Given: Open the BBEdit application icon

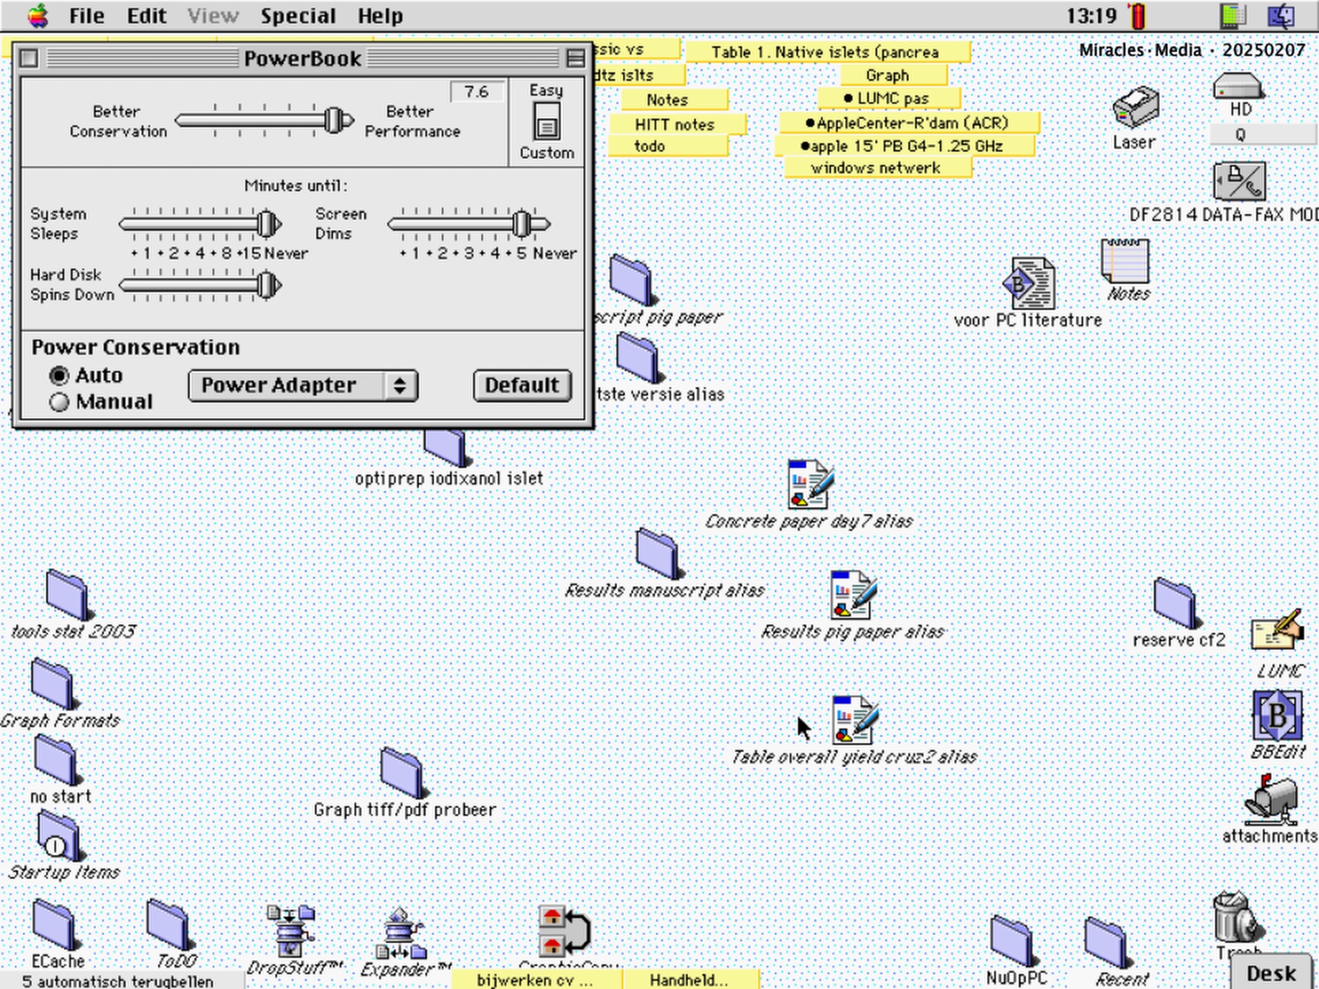Looking at the screenshot, I should click(1276, 716).
